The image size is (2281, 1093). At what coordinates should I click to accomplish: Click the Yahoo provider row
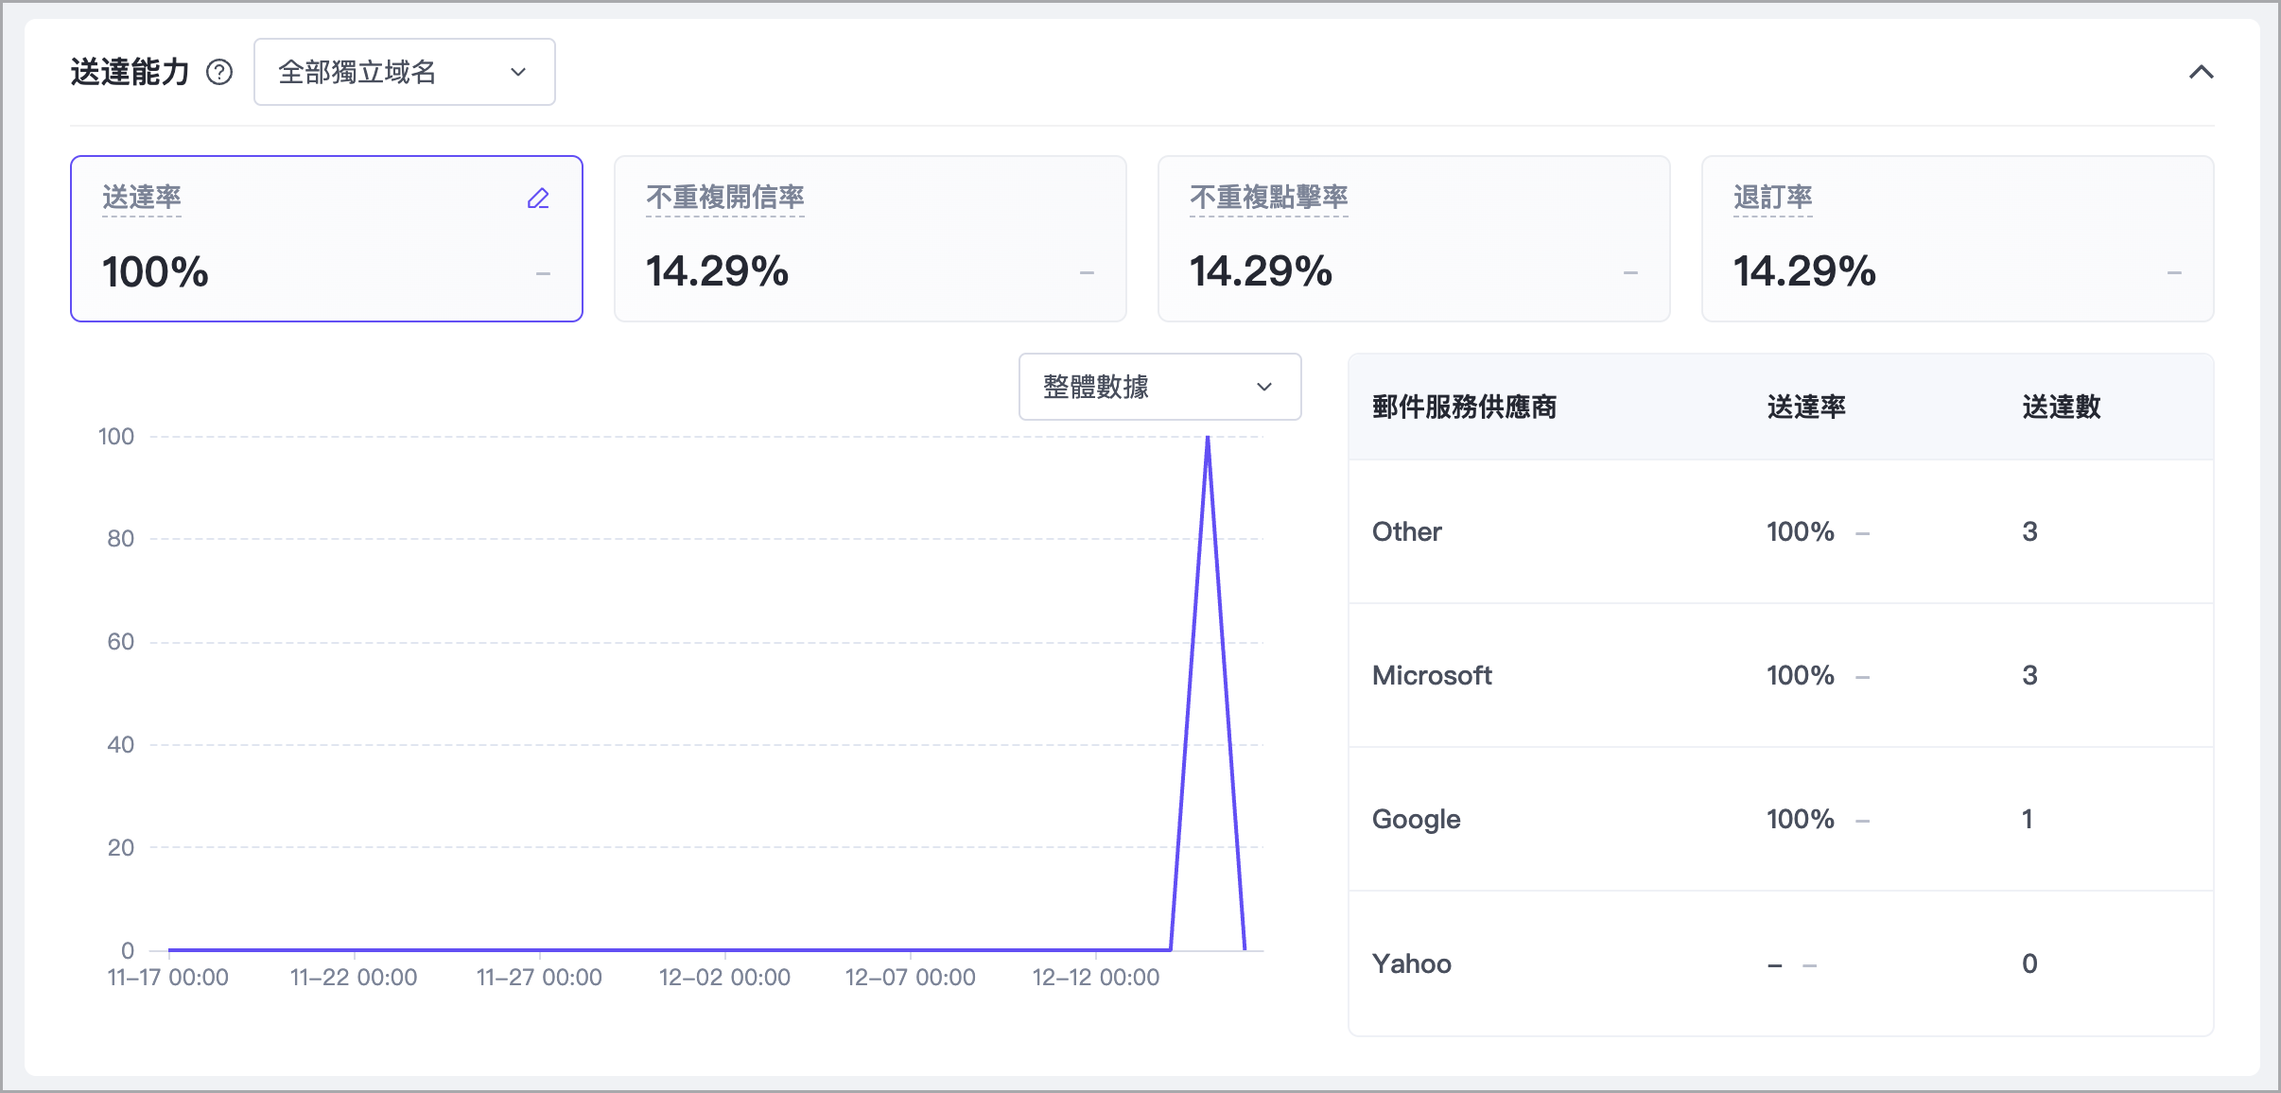coord(1780,963)
